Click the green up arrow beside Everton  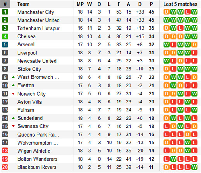[x=13, y=85]
